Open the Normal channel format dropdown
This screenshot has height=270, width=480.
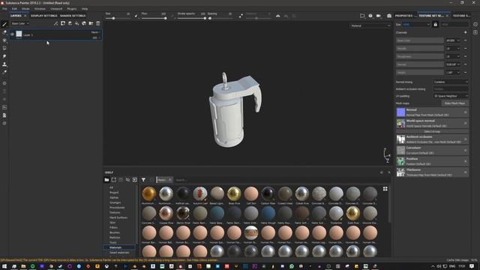[x=453, y=64]
